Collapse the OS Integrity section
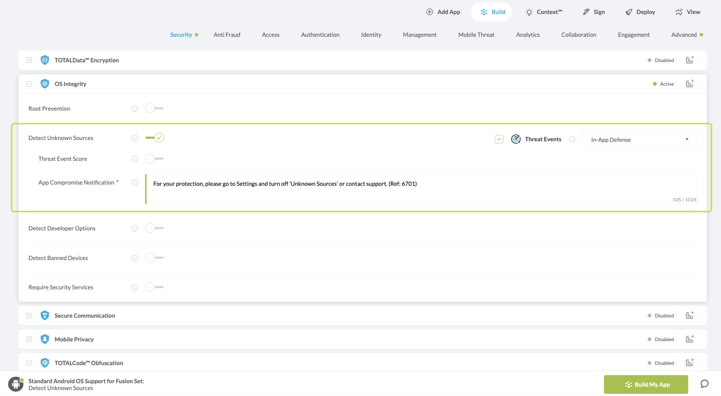 (x=29, y=84)
